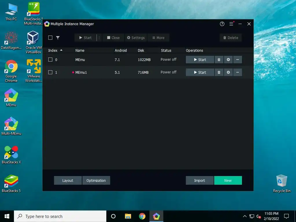Select the BlueStacks 5 desktop shortcut
The width and height of the screenshot is (296, 222).
click(11, 184)
